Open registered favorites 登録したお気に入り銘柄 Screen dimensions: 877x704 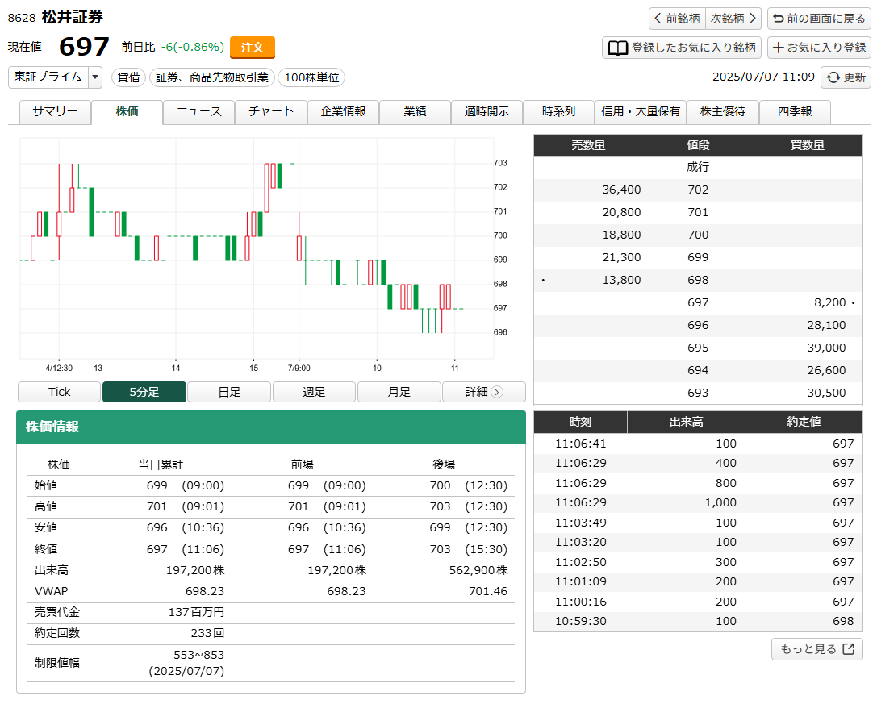click(682, 48)
